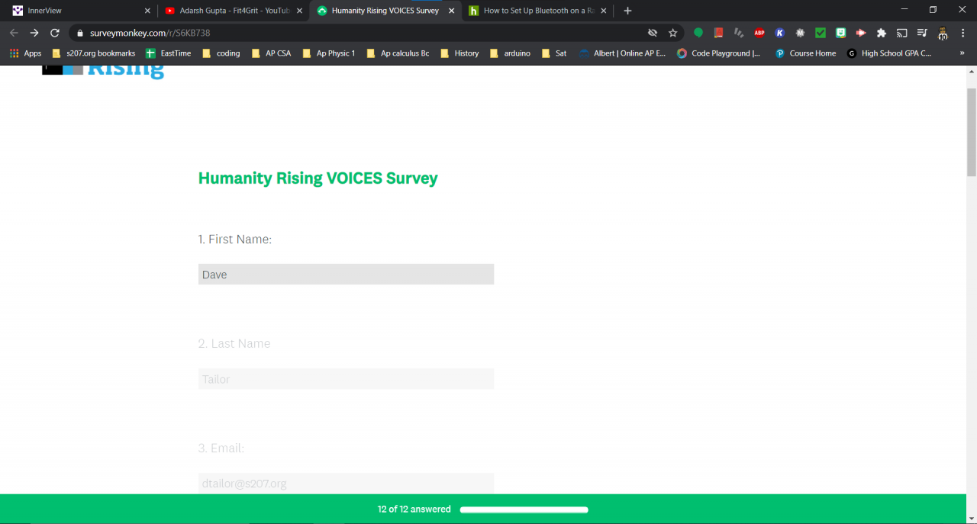
Task: Click the Humanity Rising VOICES Survey heading
Action: 318,178
